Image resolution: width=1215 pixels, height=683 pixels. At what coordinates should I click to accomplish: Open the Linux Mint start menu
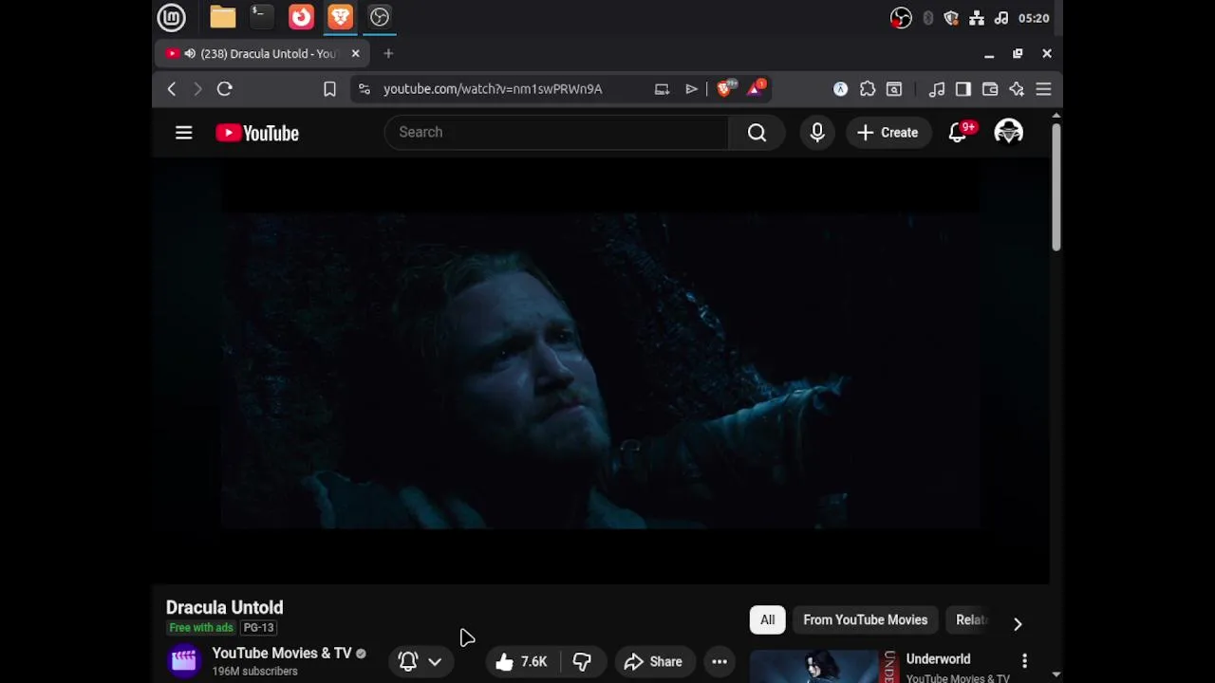(x=172, y=17)
